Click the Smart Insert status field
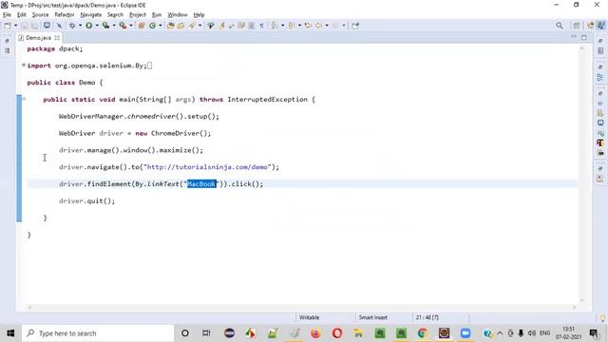Viewport: 608px width, 342px height. coord(373,317)
